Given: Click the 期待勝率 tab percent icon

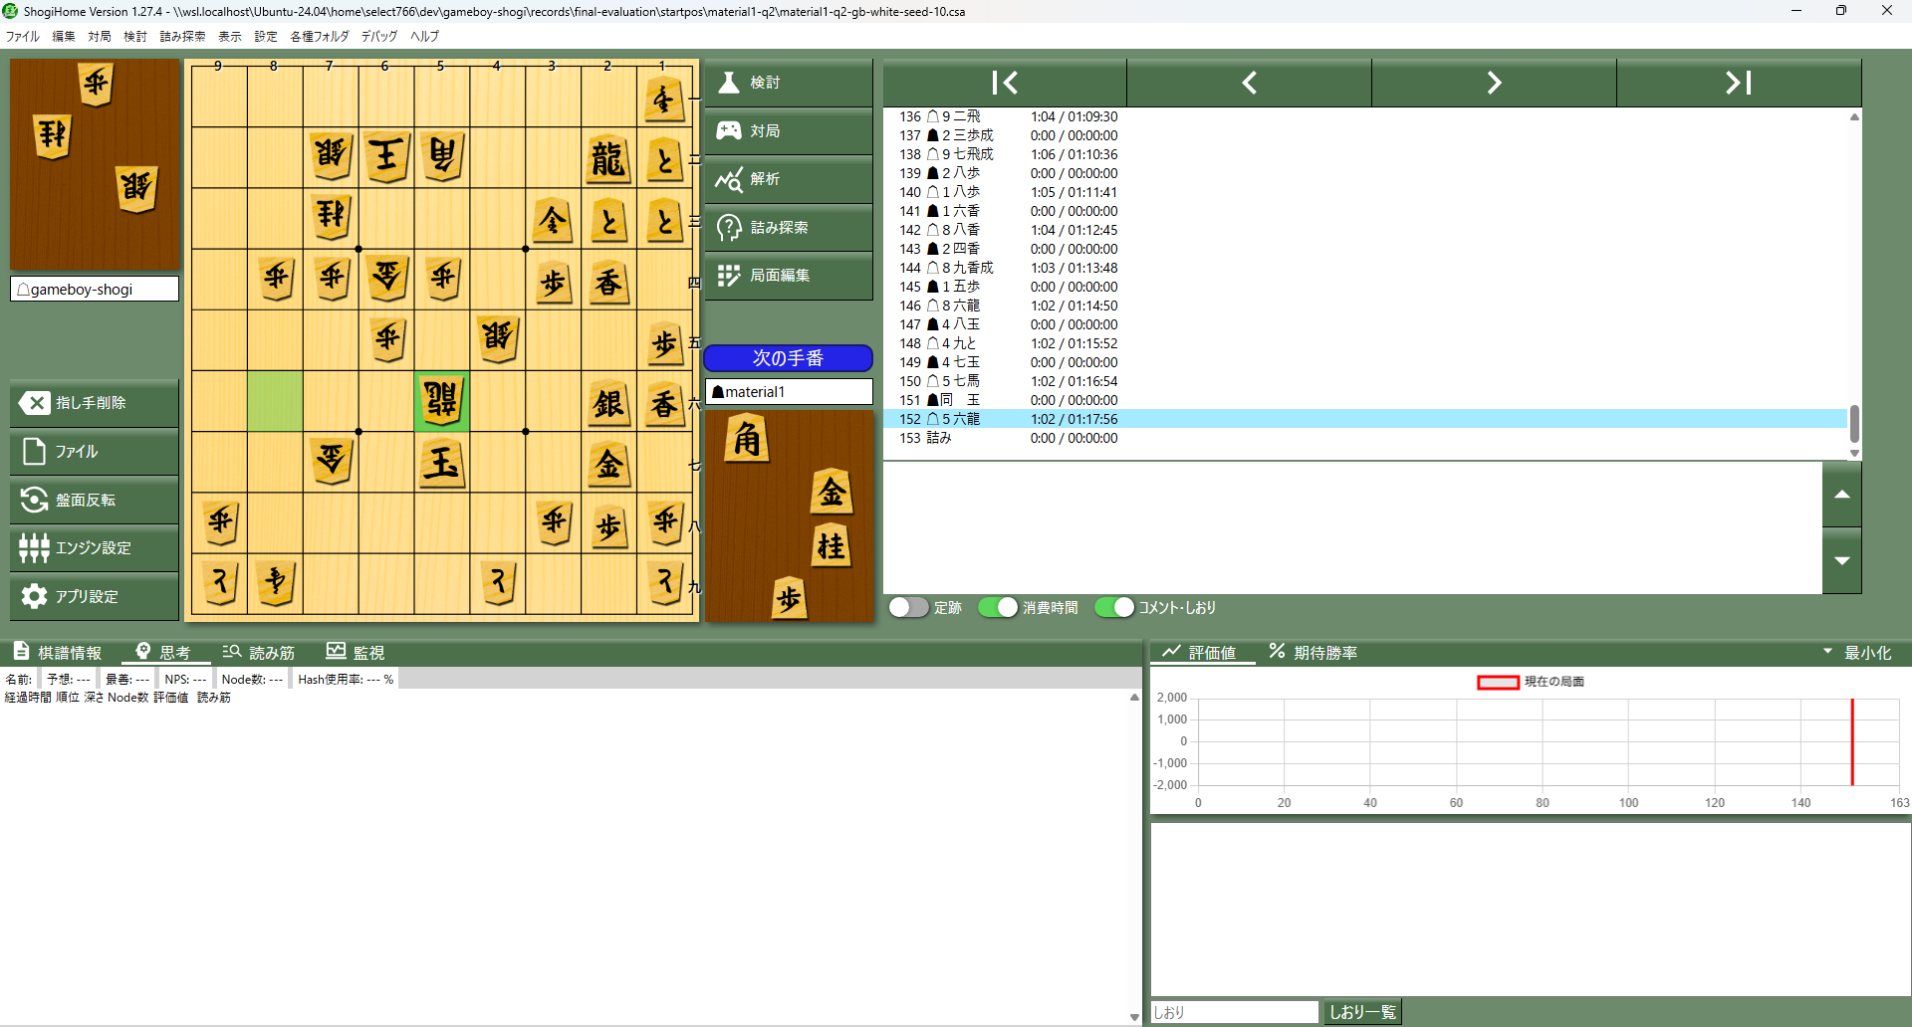Looking at the screenshot, I should (1277, 651).
